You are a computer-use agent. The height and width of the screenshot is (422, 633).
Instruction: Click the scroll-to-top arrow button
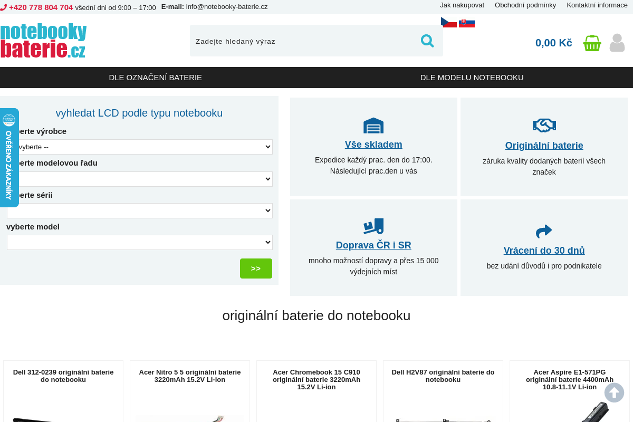pyautogui.click(x=614, y=392)
